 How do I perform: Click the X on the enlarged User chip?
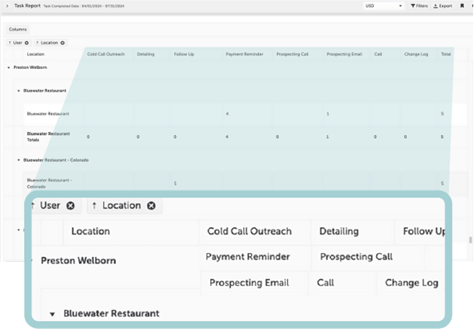click(x=70, y=206)
